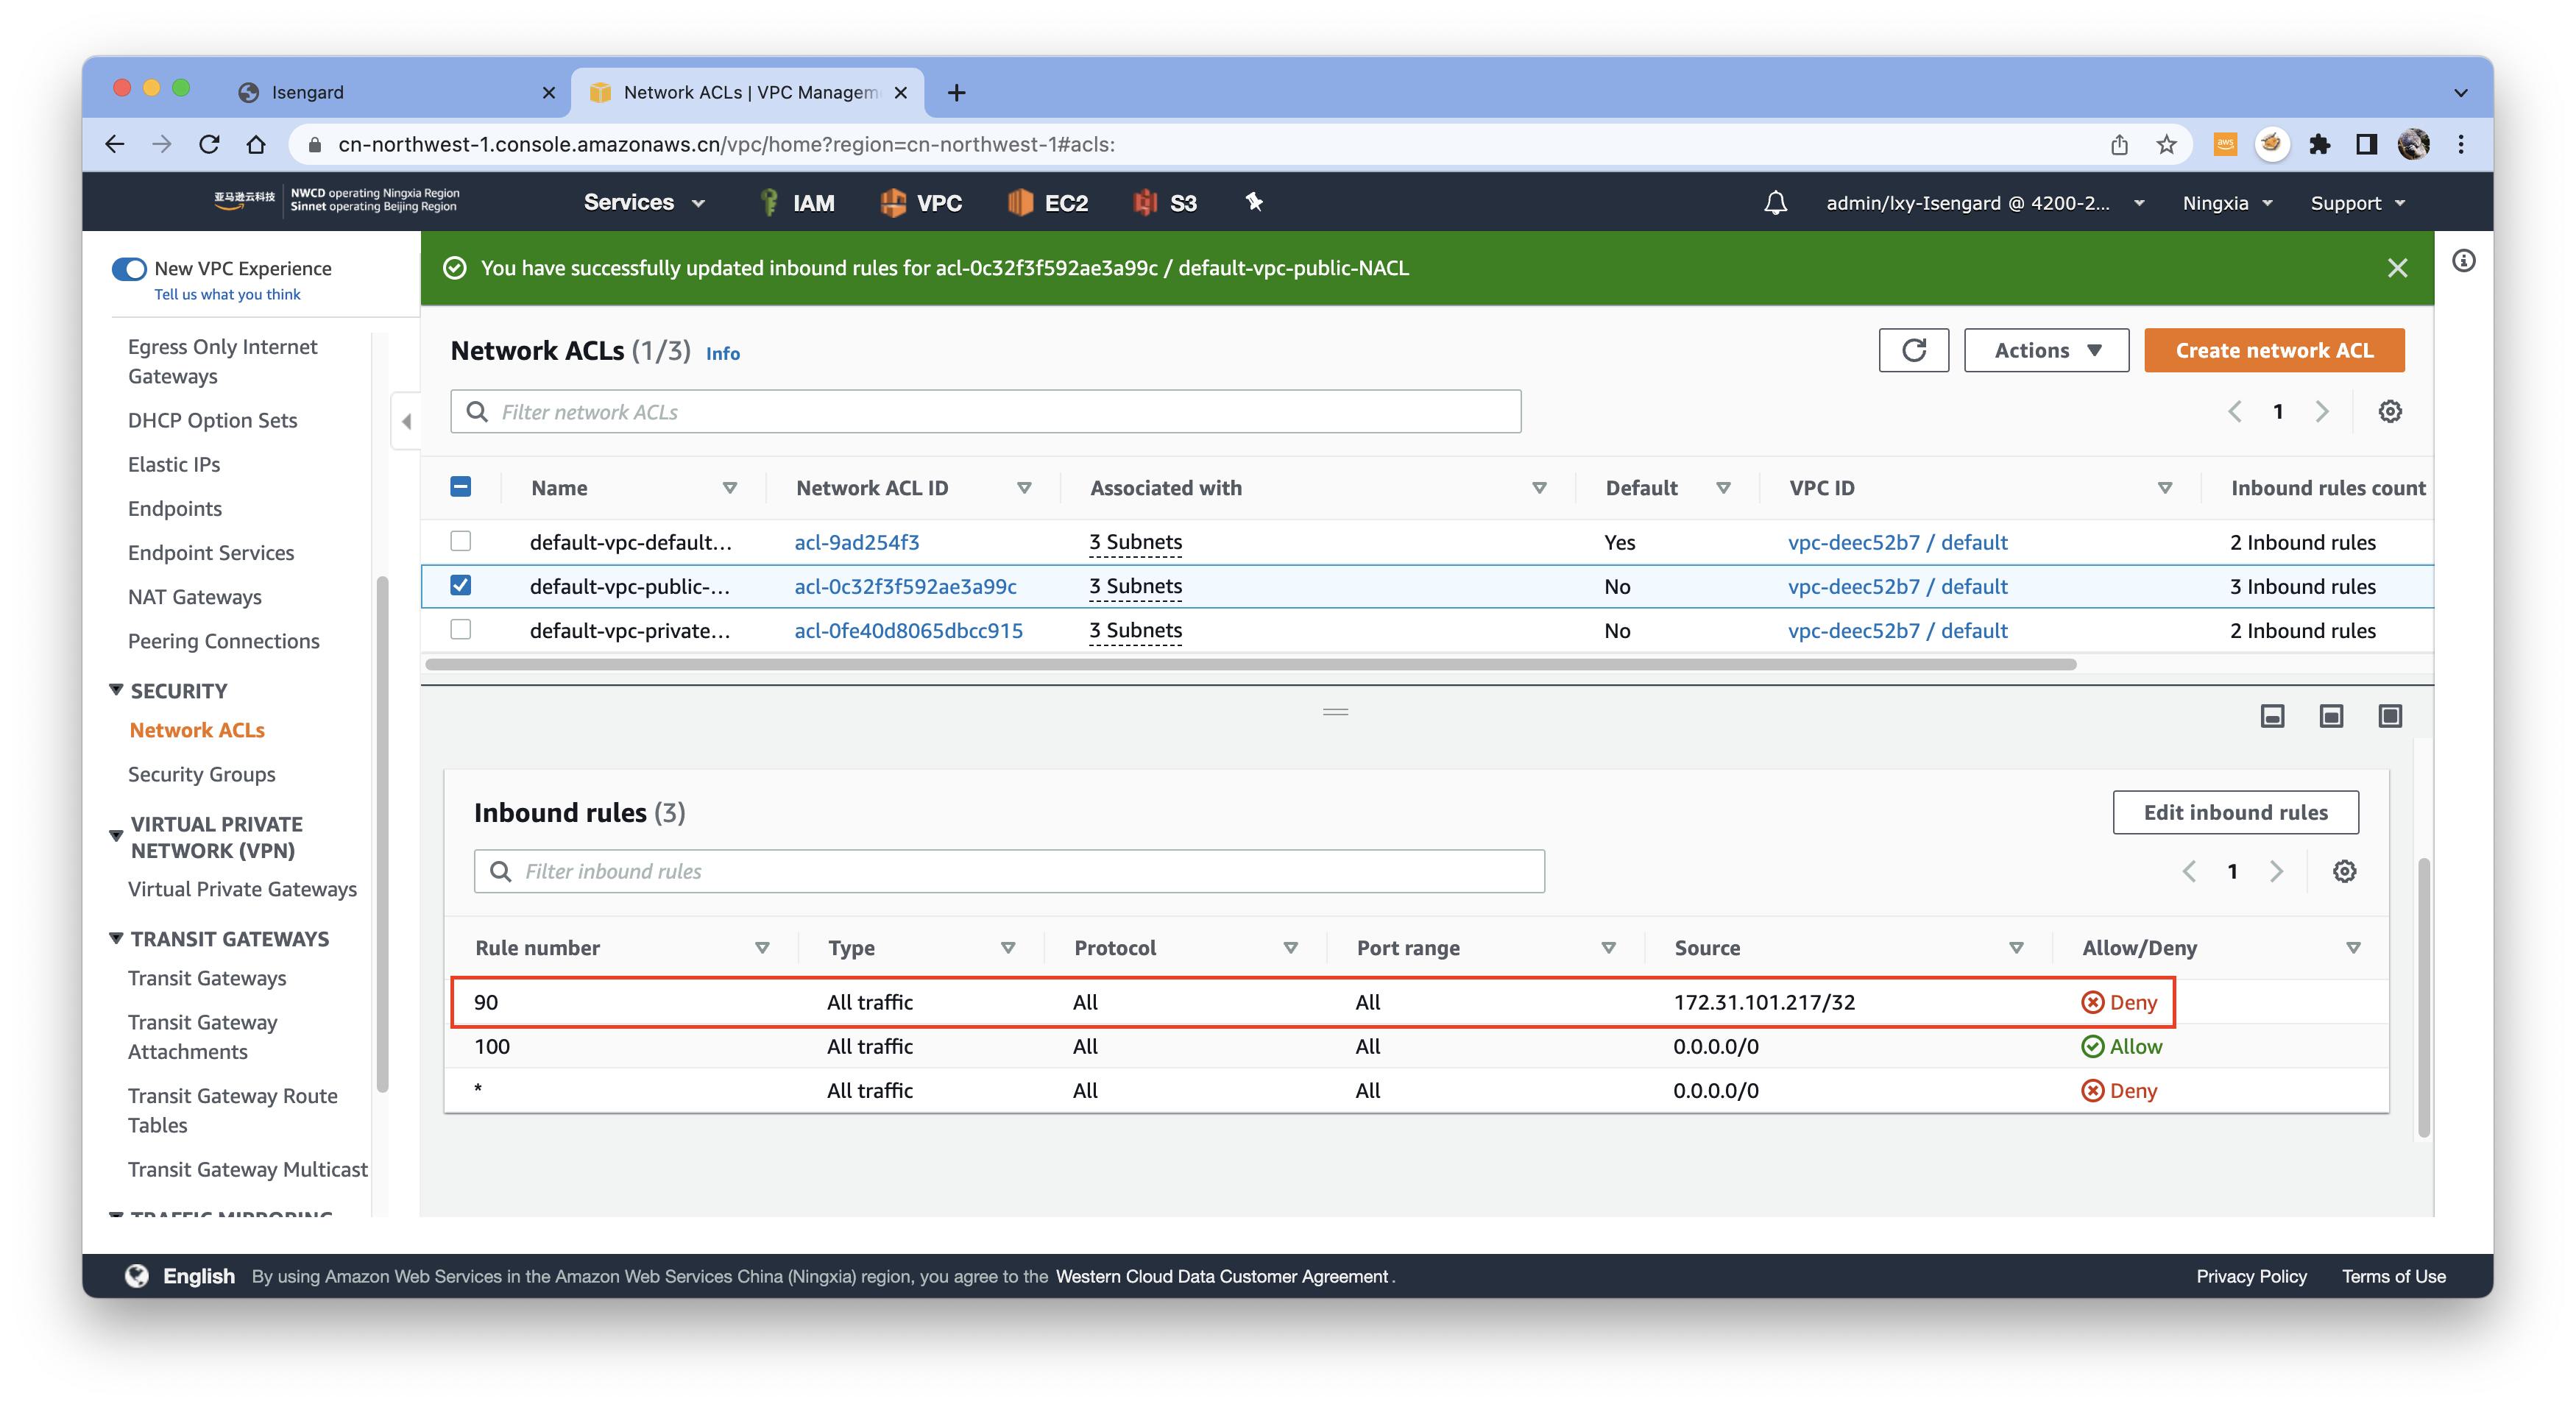Collapse the left navigation sidebar
2576x1407 pixels.
point(406,421)
